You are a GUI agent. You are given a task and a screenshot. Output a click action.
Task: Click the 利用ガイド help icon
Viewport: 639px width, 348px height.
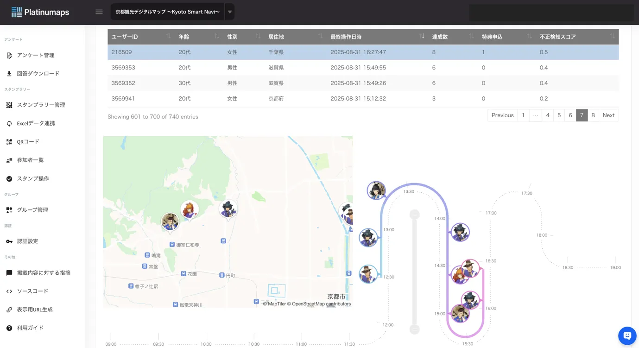pyautogui.click(x=9, y=328)
